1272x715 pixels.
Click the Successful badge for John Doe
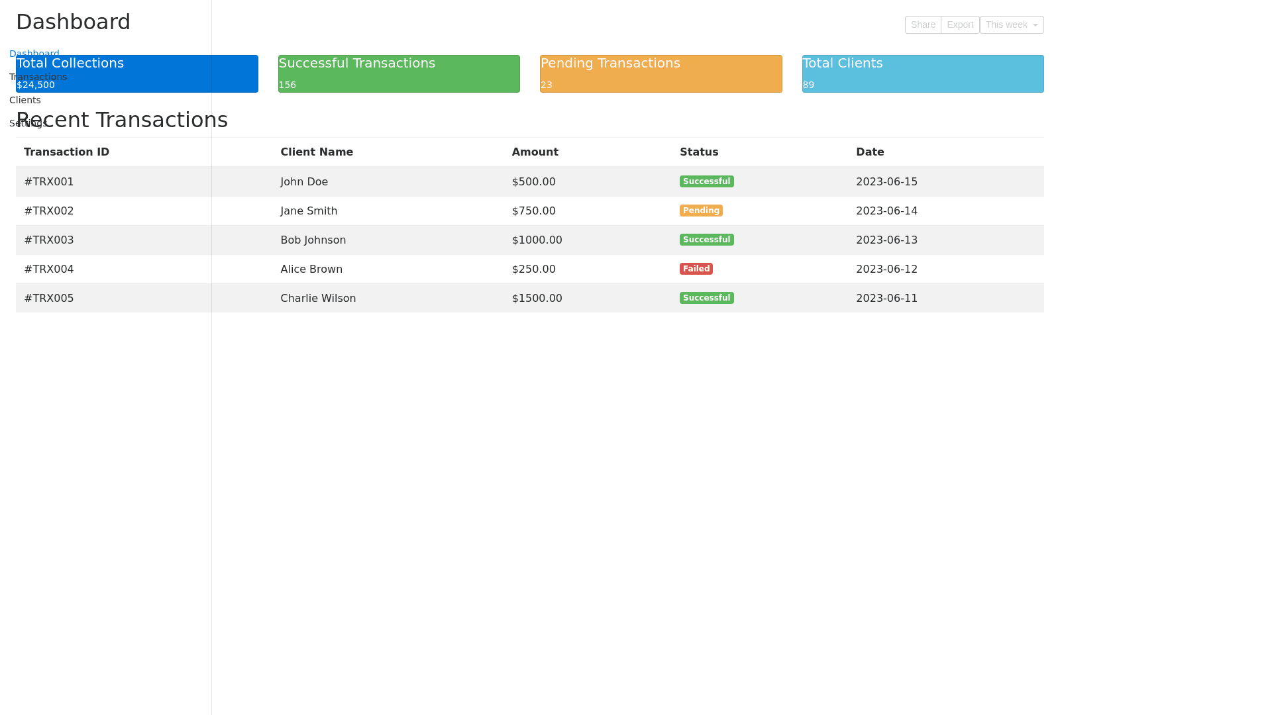coord(706,181)
